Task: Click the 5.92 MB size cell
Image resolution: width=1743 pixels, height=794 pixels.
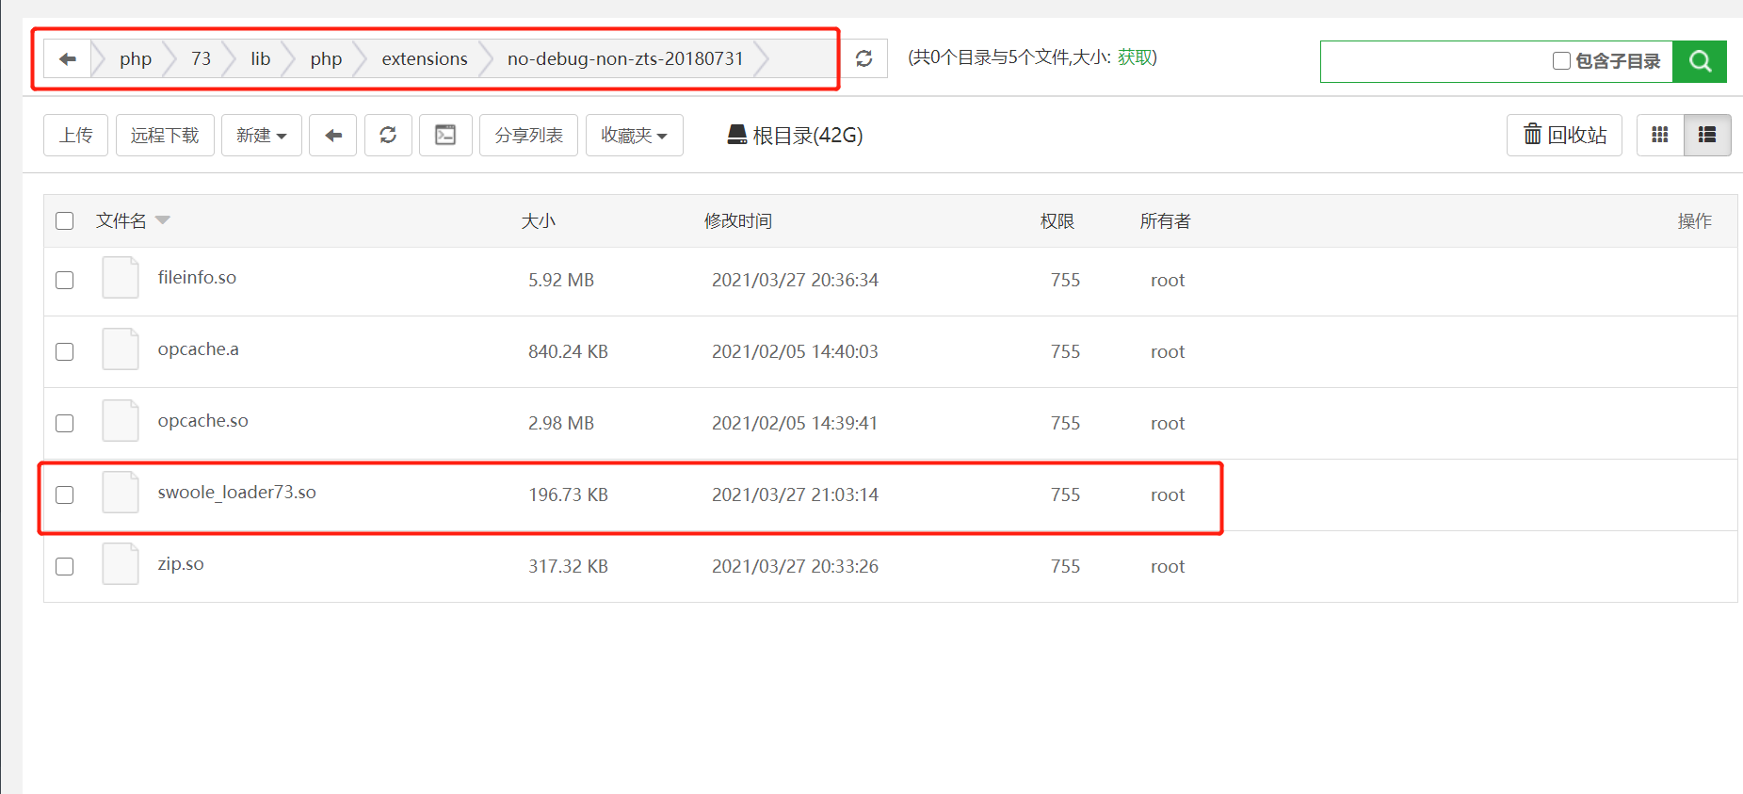Action: [561, 281]
